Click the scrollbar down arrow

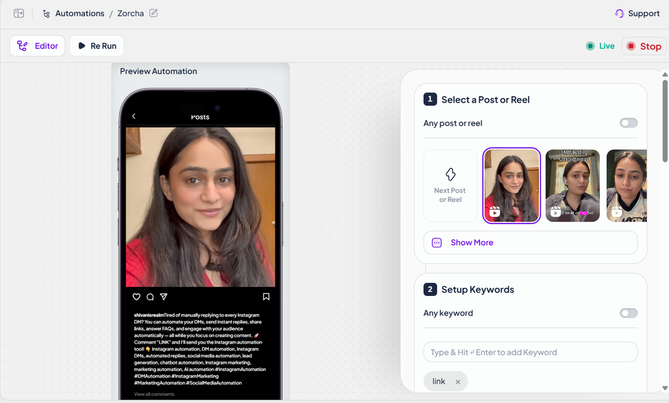[x=664, y=388]
